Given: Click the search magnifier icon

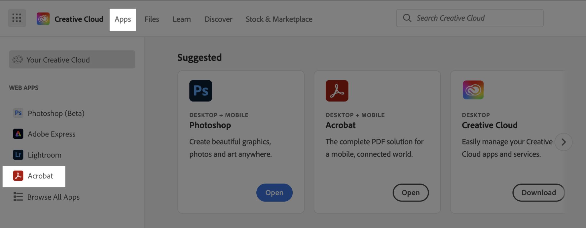Looking at the screenshot, I should click(x=407, y=18).
